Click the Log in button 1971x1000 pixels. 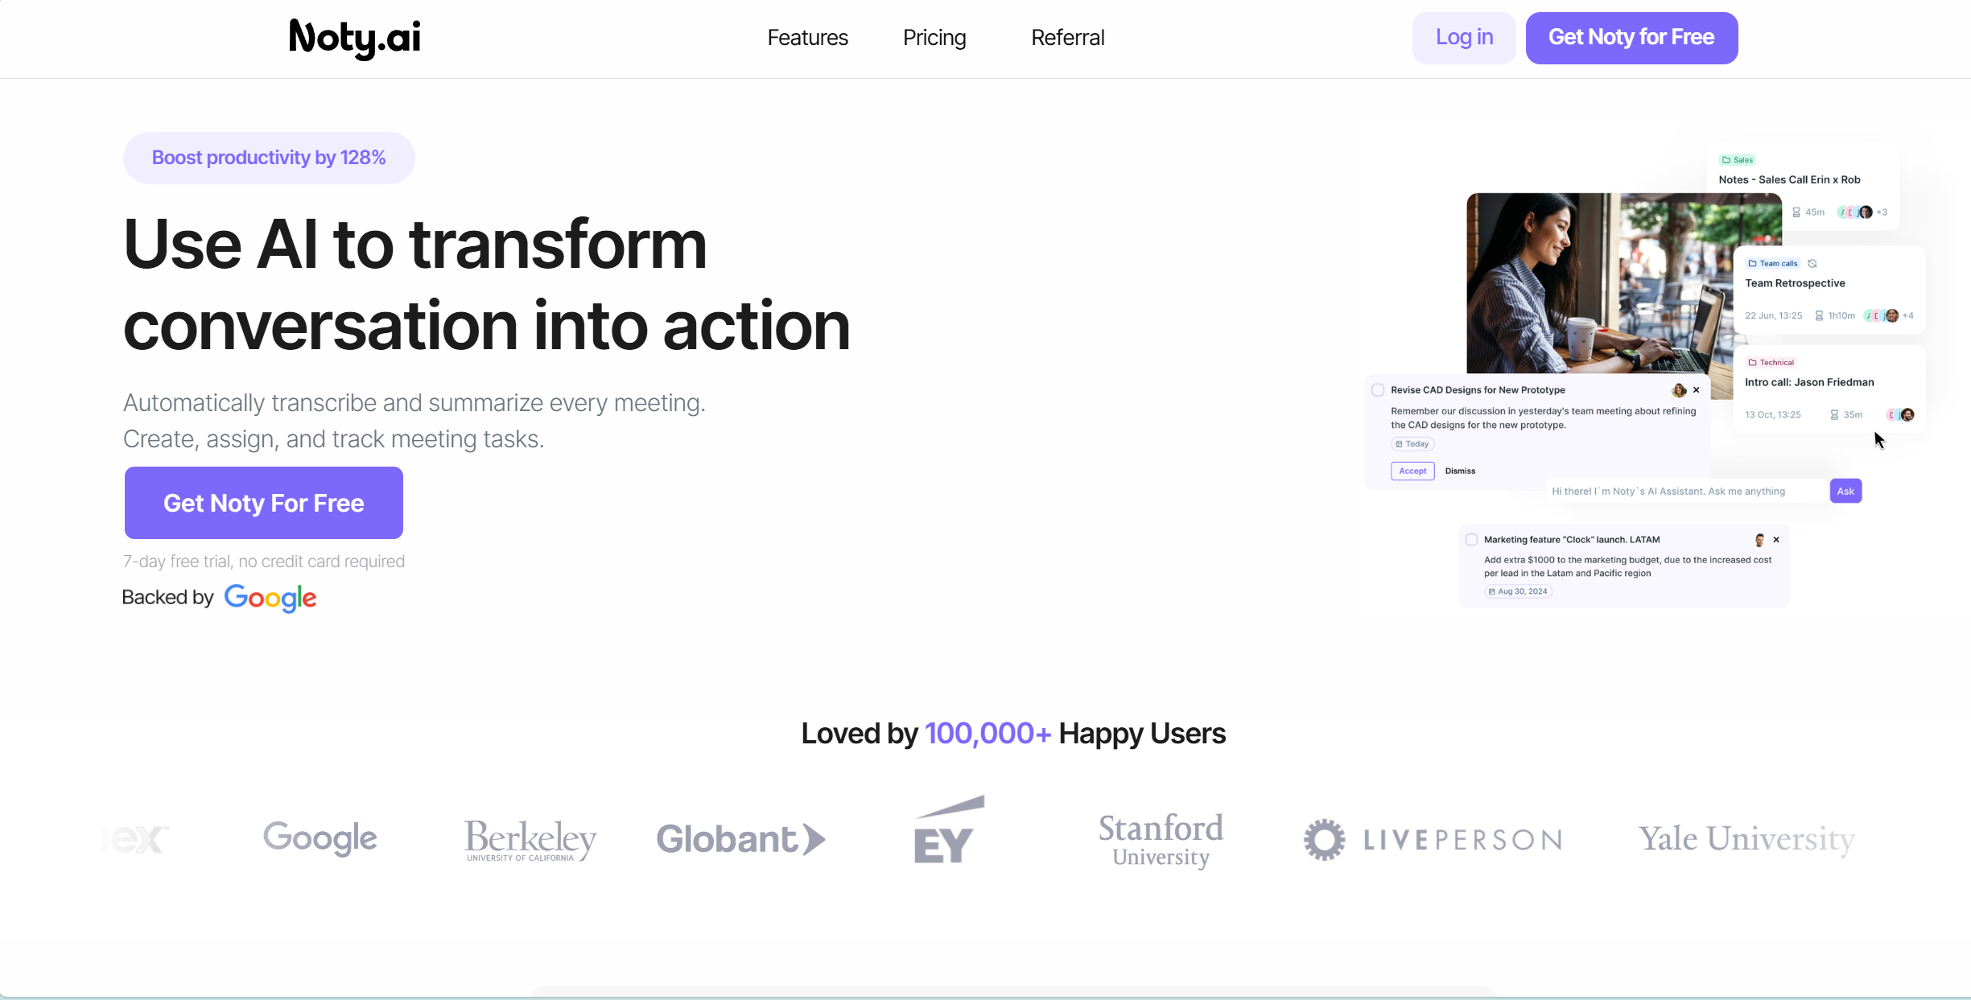tap(1464, 38)
